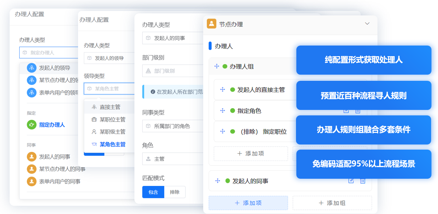
Task: Delete the 发起人的同事 rule with trash icon
Action: point(362,181)
